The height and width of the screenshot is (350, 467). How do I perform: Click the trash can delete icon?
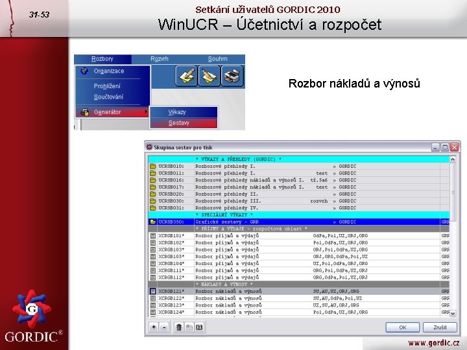tap(179, 327)
